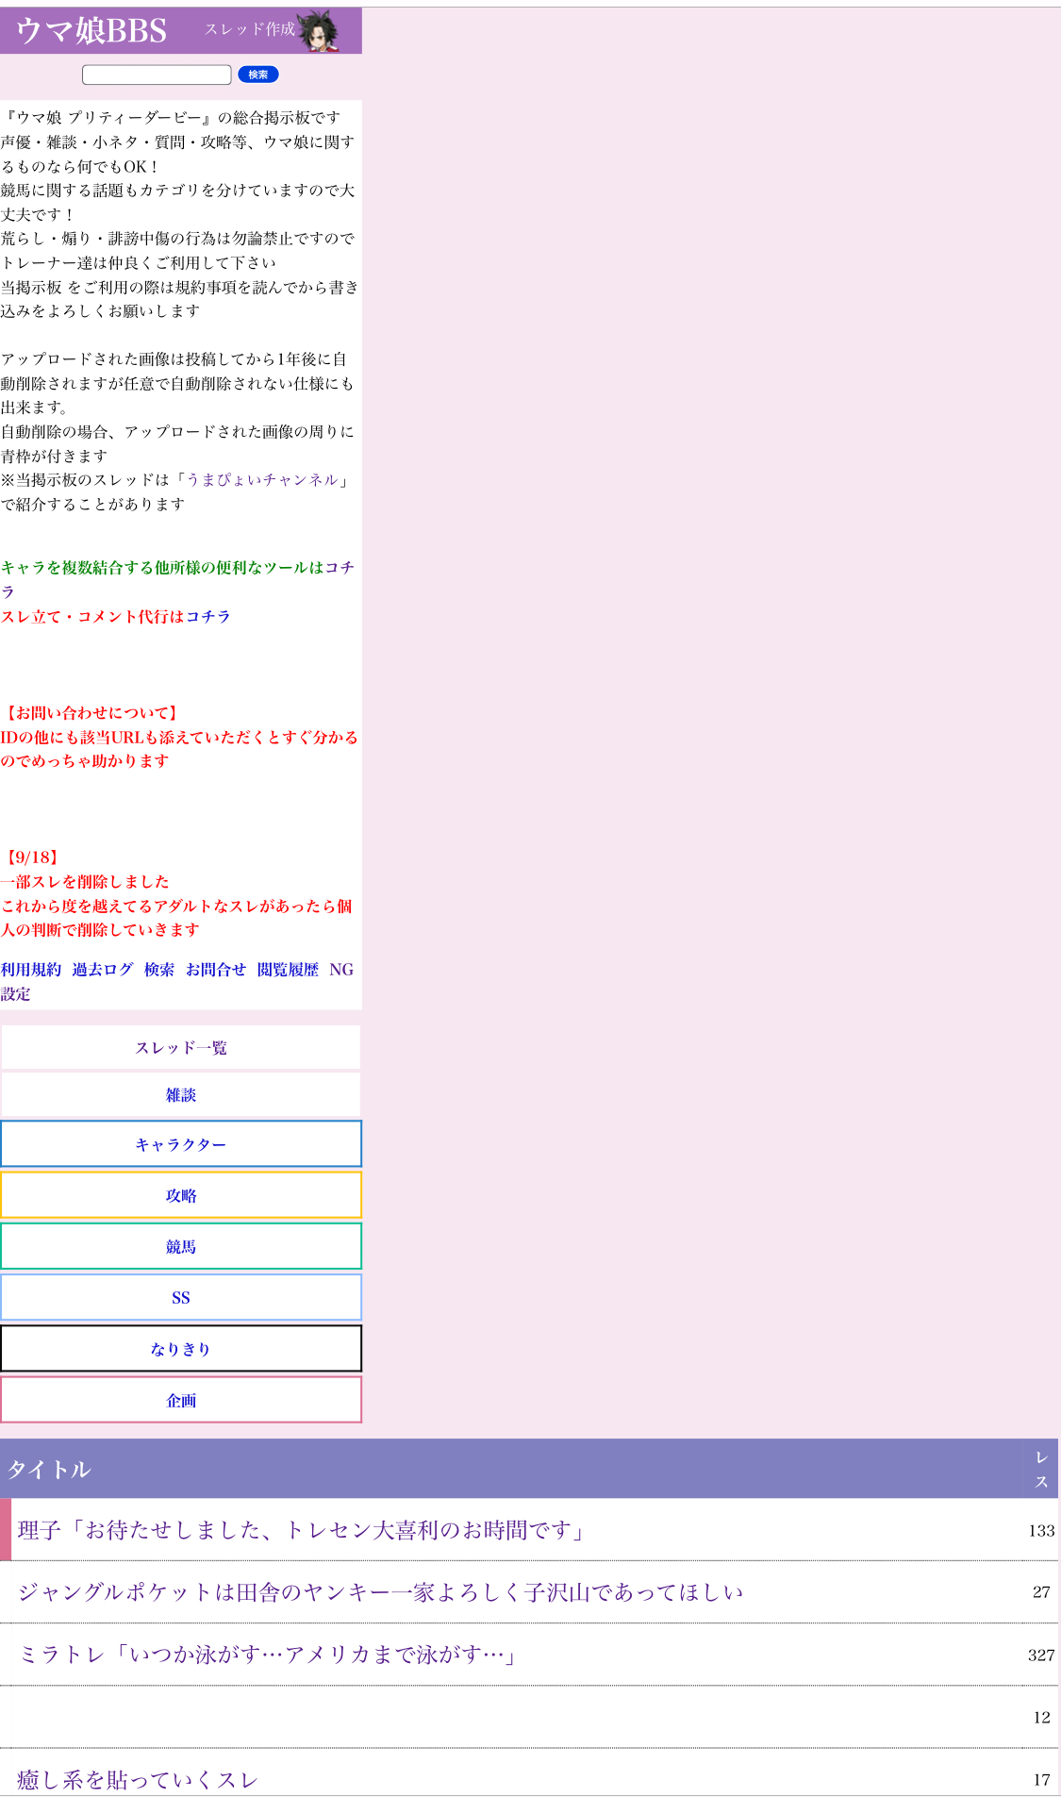Open the なりきり category
The height and width of the screenshot is (1797, 1061).
click(181, 1349)
